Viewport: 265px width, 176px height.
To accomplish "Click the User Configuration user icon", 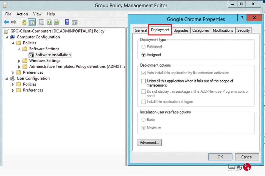I will click(x=12, y=78).
